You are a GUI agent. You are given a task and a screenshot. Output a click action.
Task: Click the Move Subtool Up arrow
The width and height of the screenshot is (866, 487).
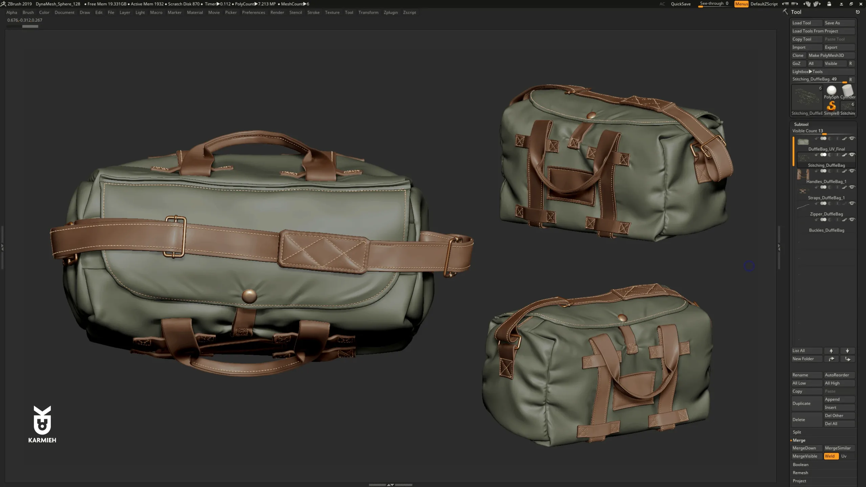[831, 351]
